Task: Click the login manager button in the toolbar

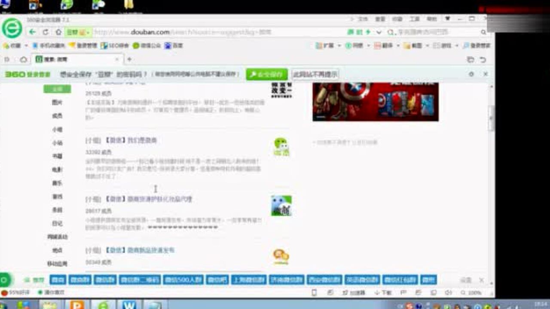Action: click(x=477, y=45)
